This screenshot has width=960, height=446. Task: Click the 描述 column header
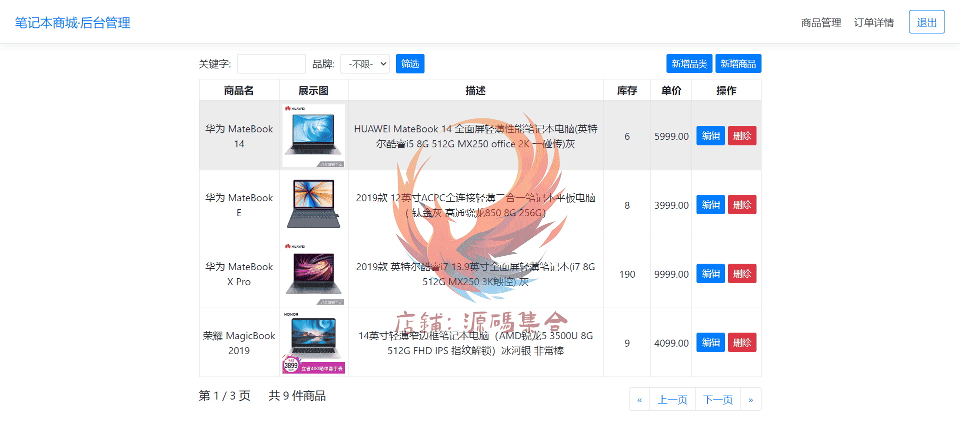[x=475, y=90]
